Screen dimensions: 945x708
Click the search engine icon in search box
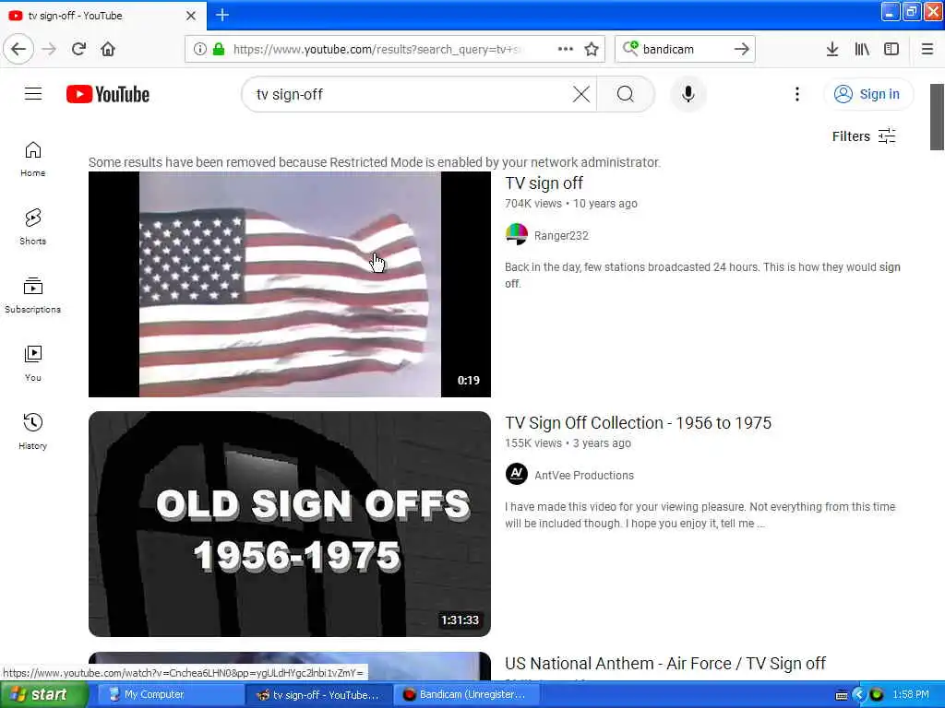point(630,48)
